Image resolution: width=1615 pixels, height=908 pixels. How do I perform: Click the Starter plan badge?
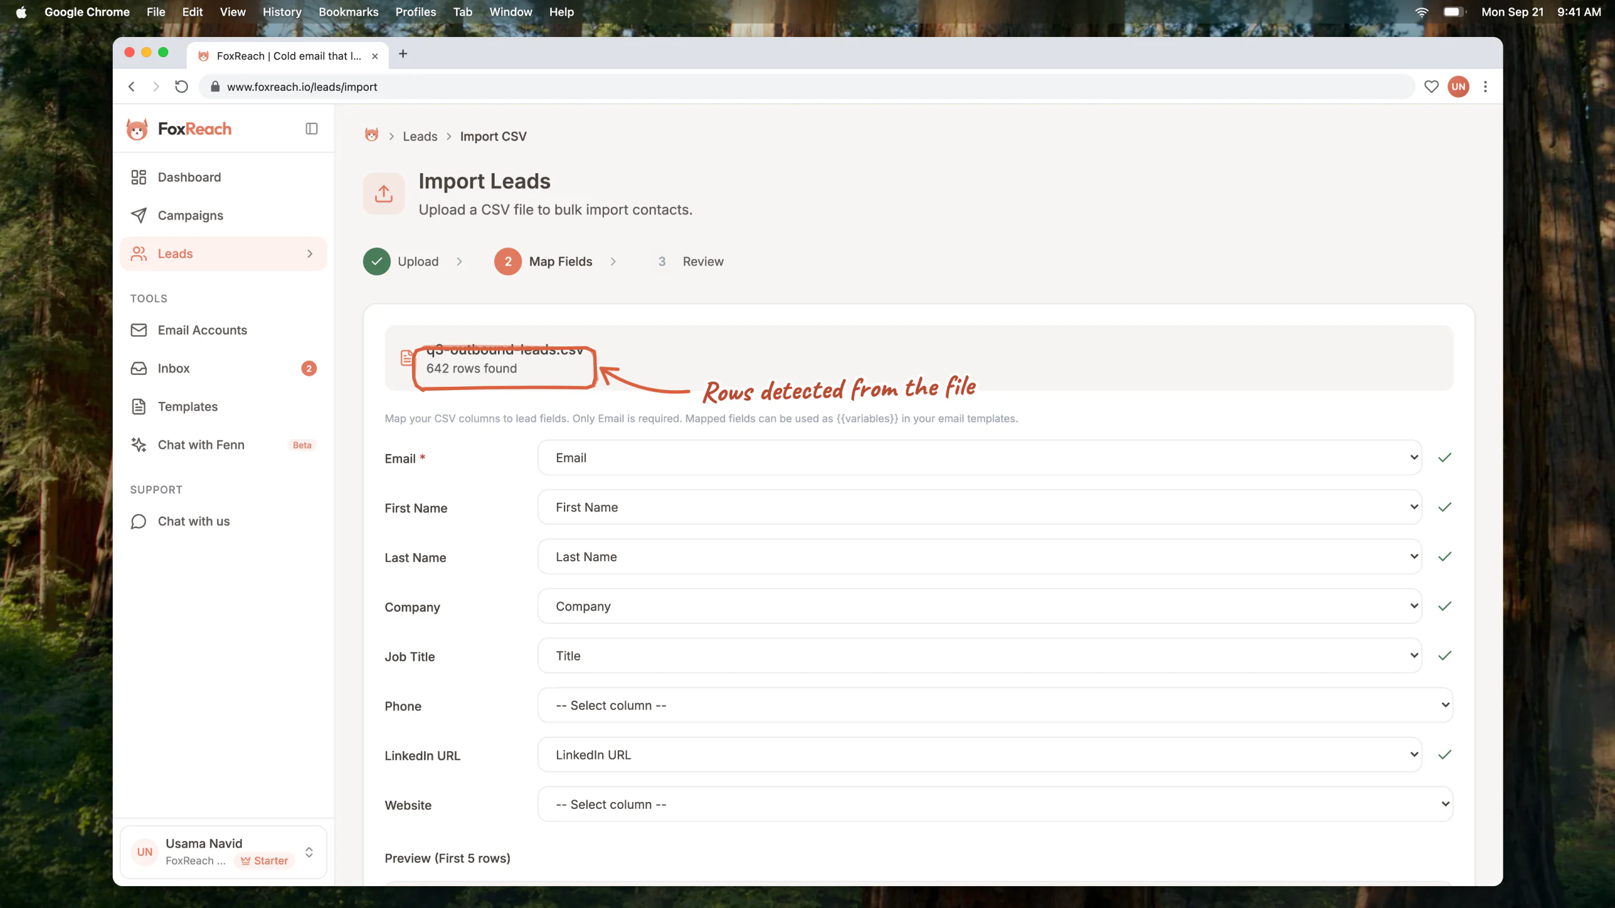[265, 860]
